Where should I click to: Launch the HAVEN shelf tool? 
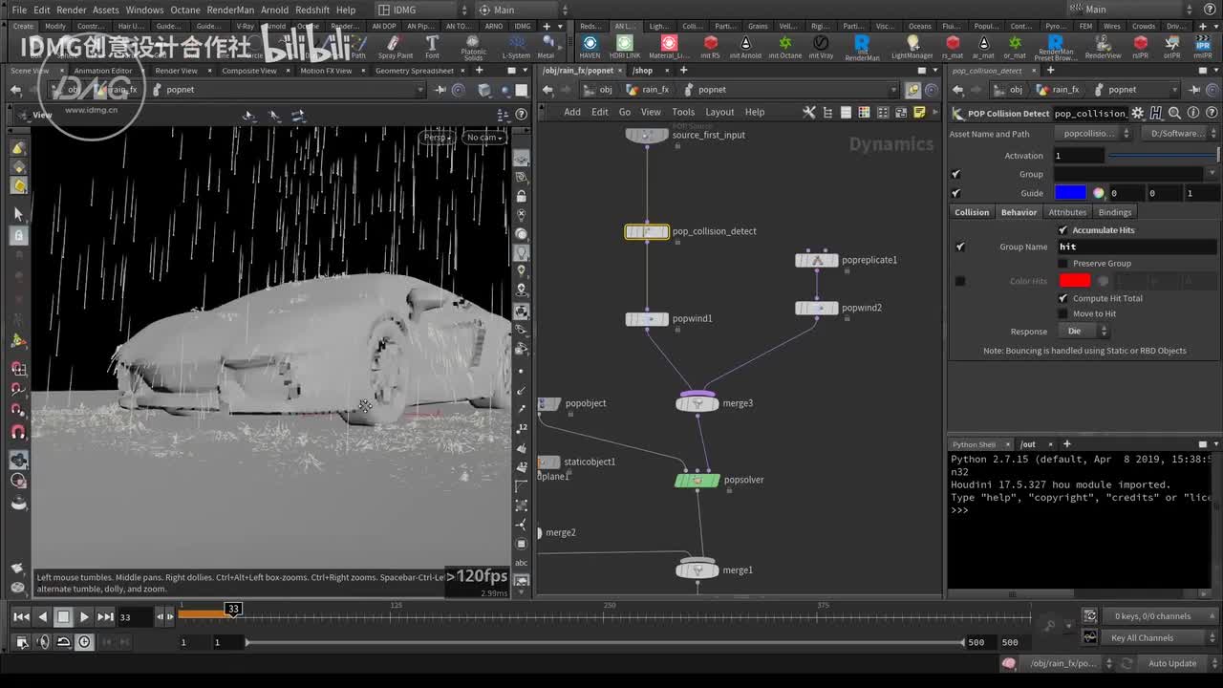click(590, 46)
